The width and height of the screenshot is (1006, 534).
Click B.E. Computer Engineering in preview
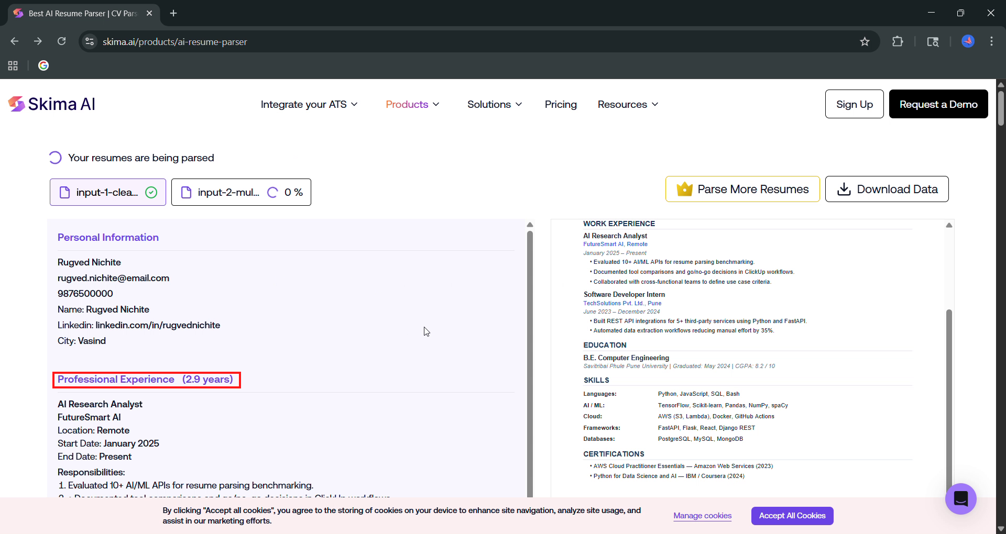(x=626, y=358)
